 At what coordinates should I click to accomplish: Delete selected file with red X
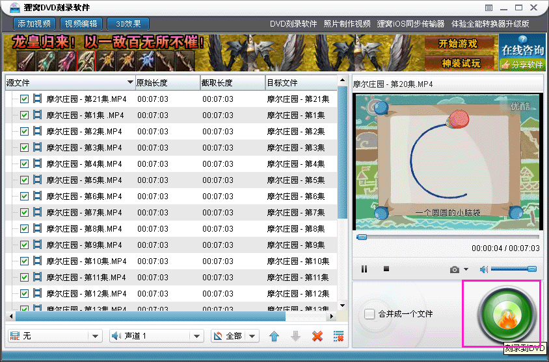[317, 336]
